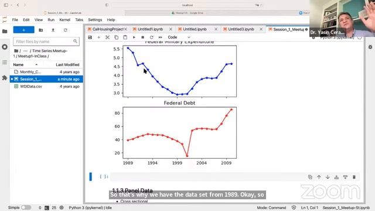Click the filter files by name field
Viewport: 375px width, 211px height.
(x=46, y=42)
